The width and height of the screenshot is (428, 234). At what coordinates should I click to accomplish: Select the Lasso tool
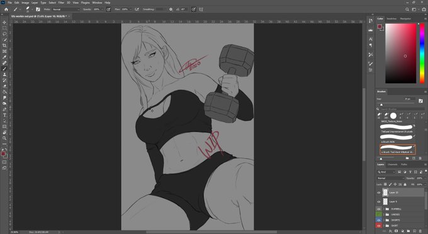[x=4, y=34]
